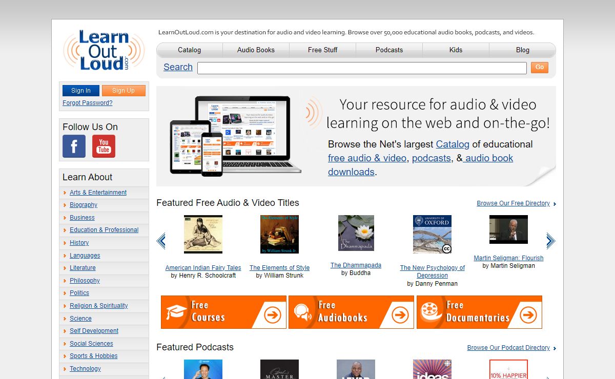
Task: Open The Dhammapada lotus cover image
Action: pyautogui.click(x=356, y=233)
